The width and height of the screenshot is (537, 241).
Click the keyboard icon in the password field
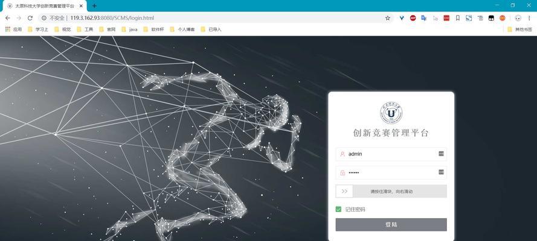[441, 172]
